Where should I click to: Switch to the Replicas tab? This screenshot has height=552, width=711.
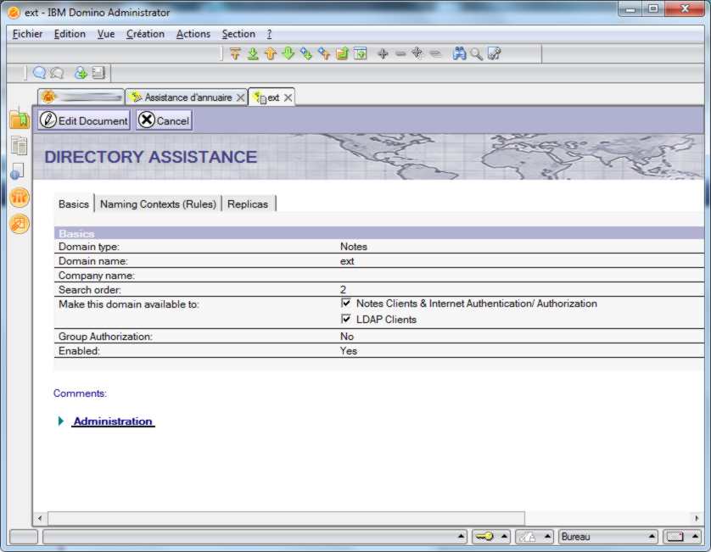248,204
